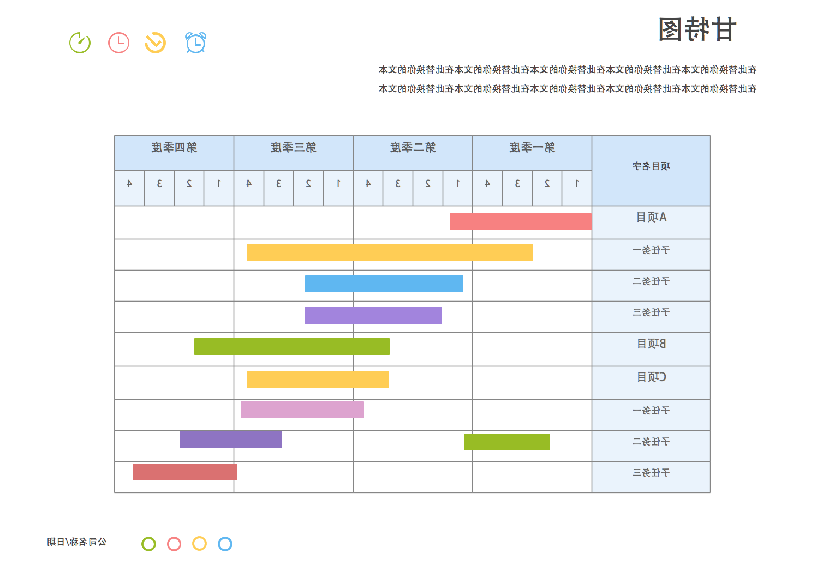Select the pink ring in the footer

(174, 544)
